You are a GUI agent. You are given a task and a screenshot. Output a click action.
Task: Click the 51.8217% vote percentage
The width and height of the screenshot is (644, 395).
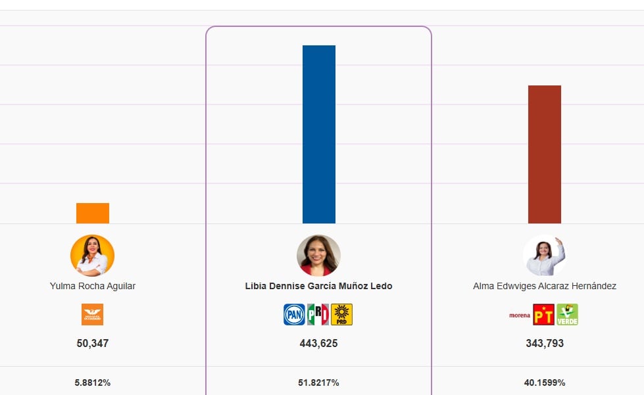coord(318,383)
